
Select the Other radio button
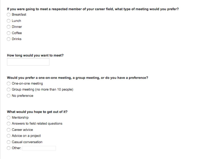8,148
